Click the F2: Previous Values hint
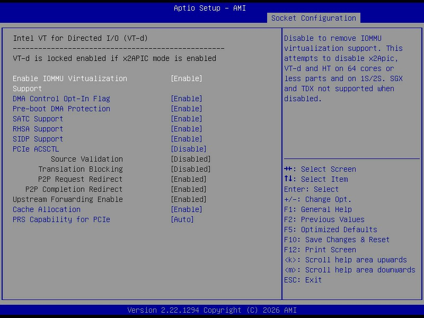 324,219
